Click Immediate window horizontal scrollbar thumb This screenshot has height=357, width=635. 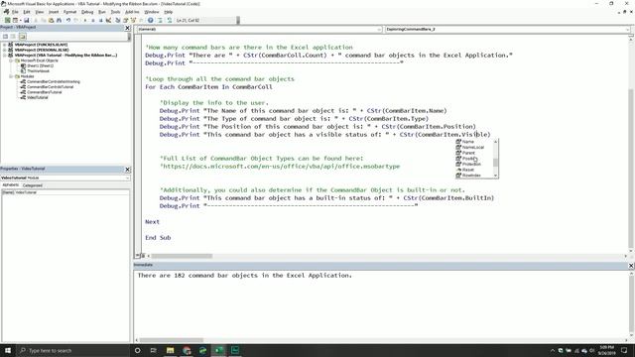[172, 340]
